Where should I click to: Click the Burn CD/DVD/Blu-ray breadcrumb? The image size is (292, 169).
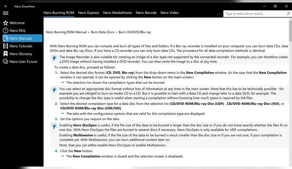pyautogui.click(x=134, y=32)
